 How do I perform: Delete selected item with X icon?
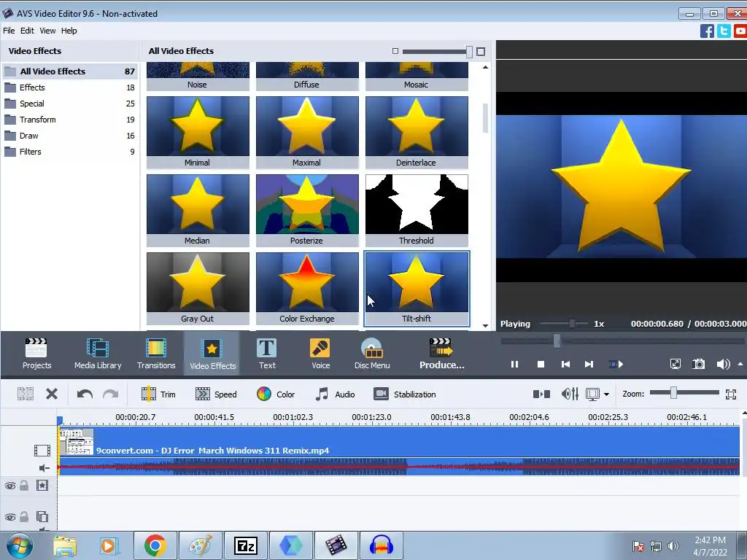coord(52,394)
